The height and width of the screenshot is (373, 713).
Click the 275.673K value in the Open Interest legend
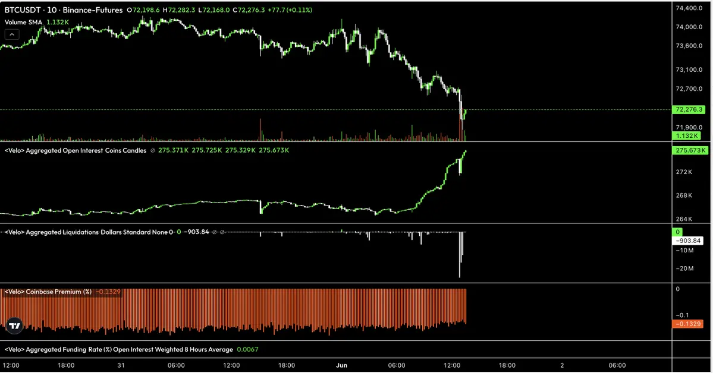tap(274, 150)
